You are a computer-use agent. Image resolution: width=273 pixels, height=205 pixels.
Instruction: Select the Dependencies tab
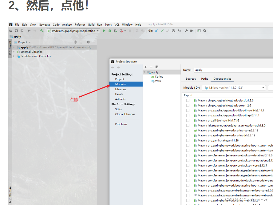coord(222,79)
